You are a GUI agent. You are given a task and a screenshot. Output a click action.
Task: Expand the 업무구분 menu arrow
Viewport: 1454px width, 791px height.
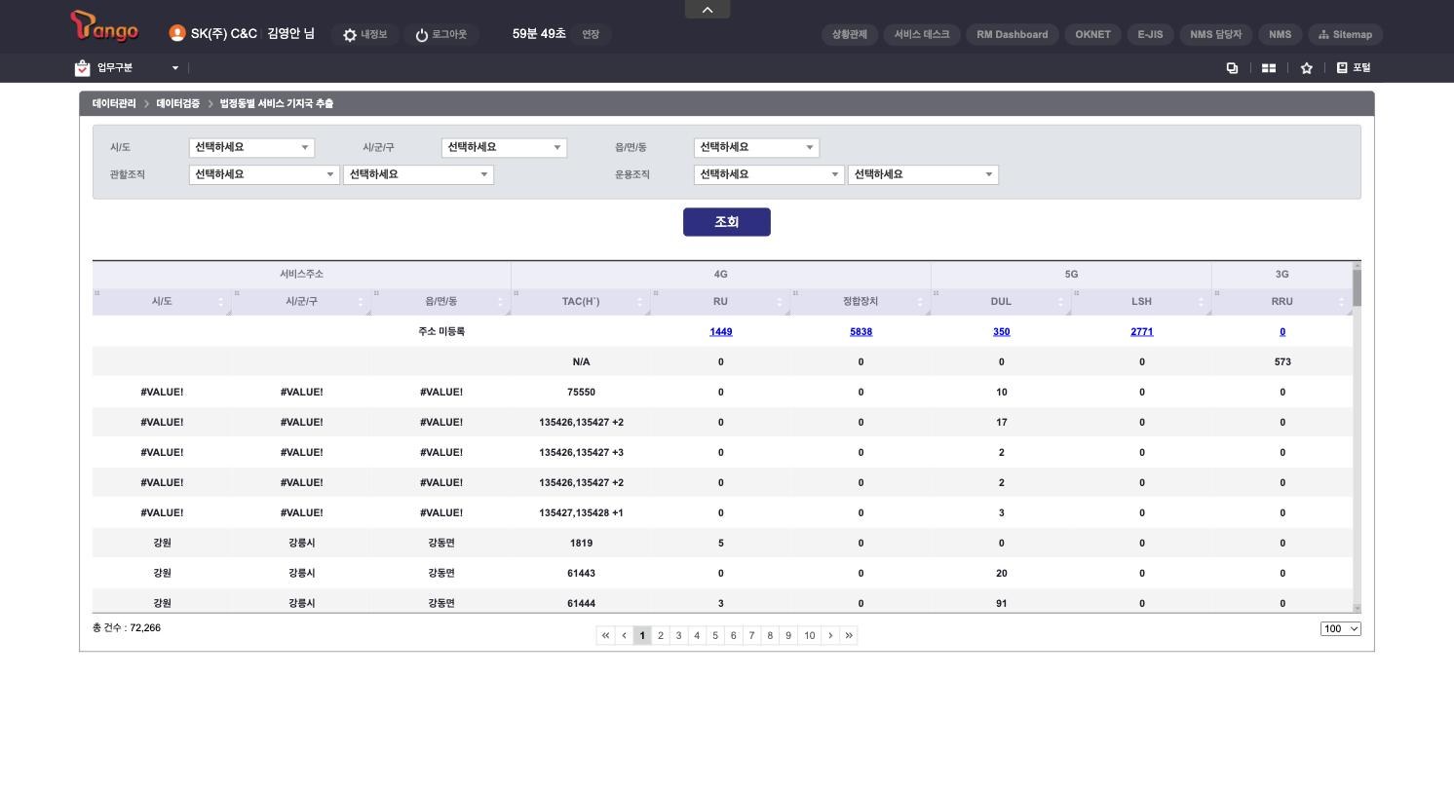pyautogui.click(x=175, y=68)
